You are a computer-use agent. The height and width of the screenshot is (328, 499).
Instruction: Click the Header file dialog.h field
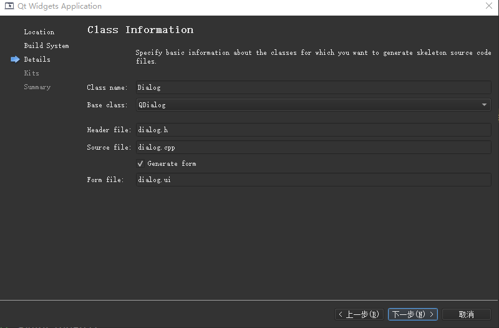pyautogui.click(x=314, y=130)
